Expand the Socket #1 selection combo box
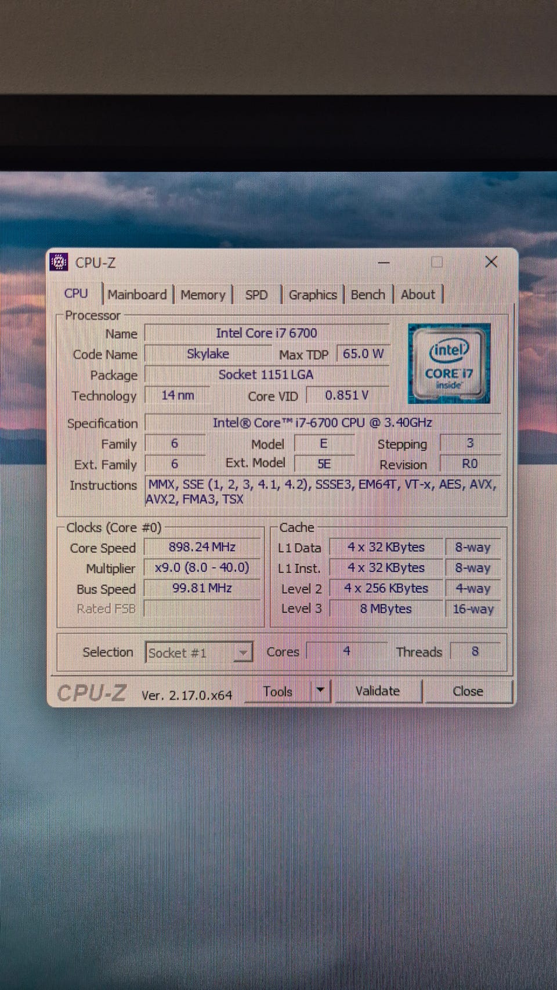The width and height of the screenshot is (557, 990). (198, 653)
